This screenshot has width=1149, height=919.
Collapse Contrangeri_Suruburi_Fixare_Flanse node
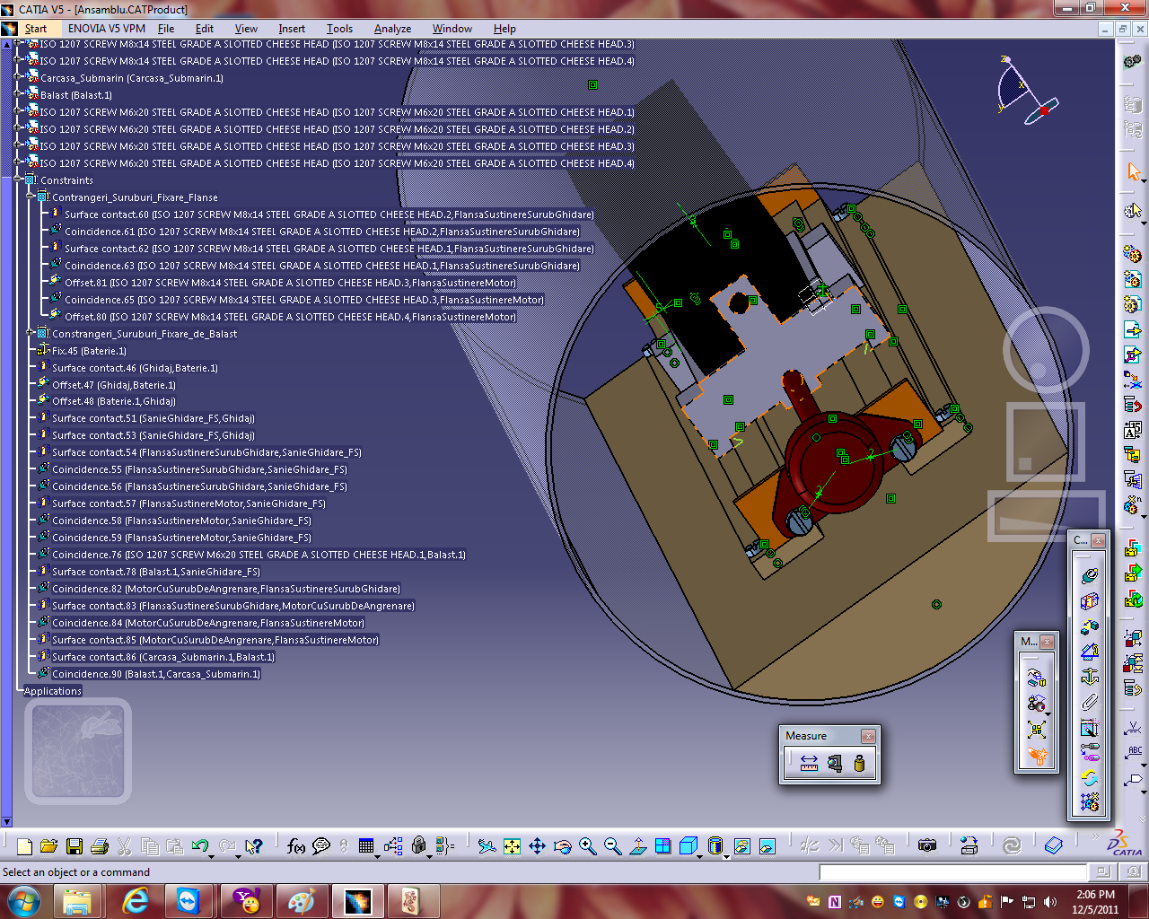click(x=31, y=197)
